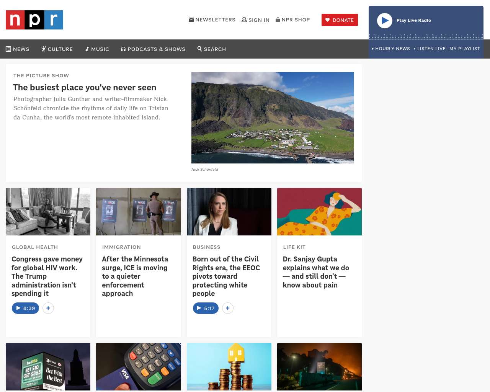Play Hourly News
This screenshot has width=490, height=392.
pos(391,49)
